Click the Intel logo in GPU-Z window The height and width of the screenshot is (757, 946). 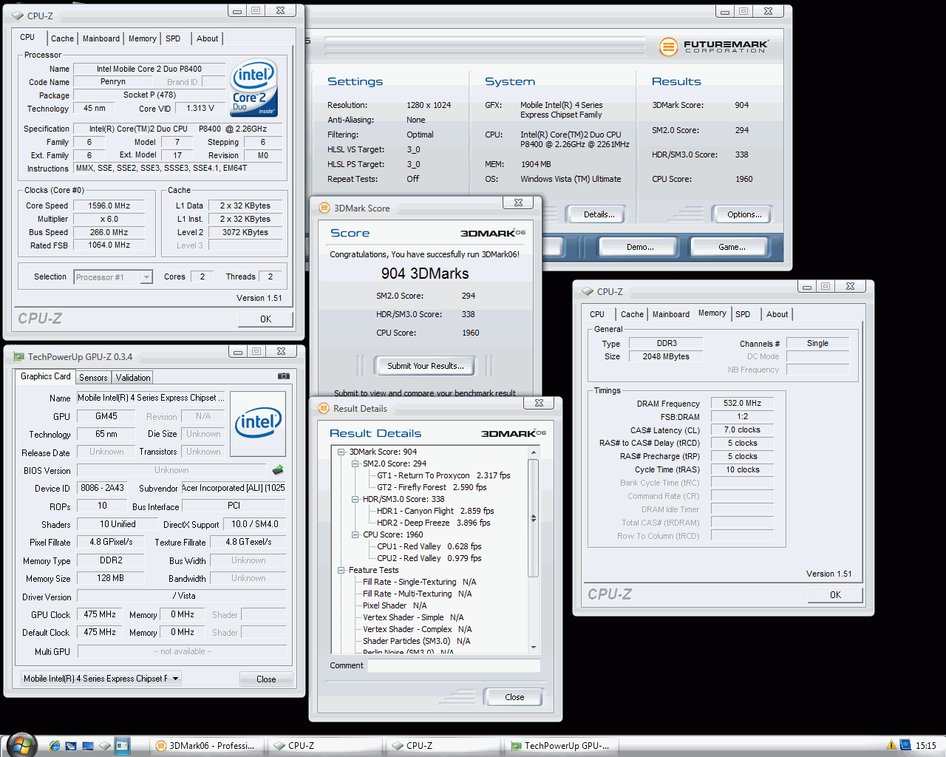pyautogui.click(x=258, y=424)
